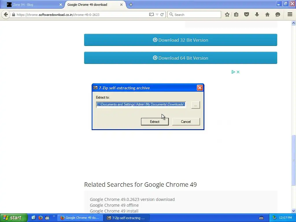Focus the Search input field
296x222 pixels.
pos(194,14)
